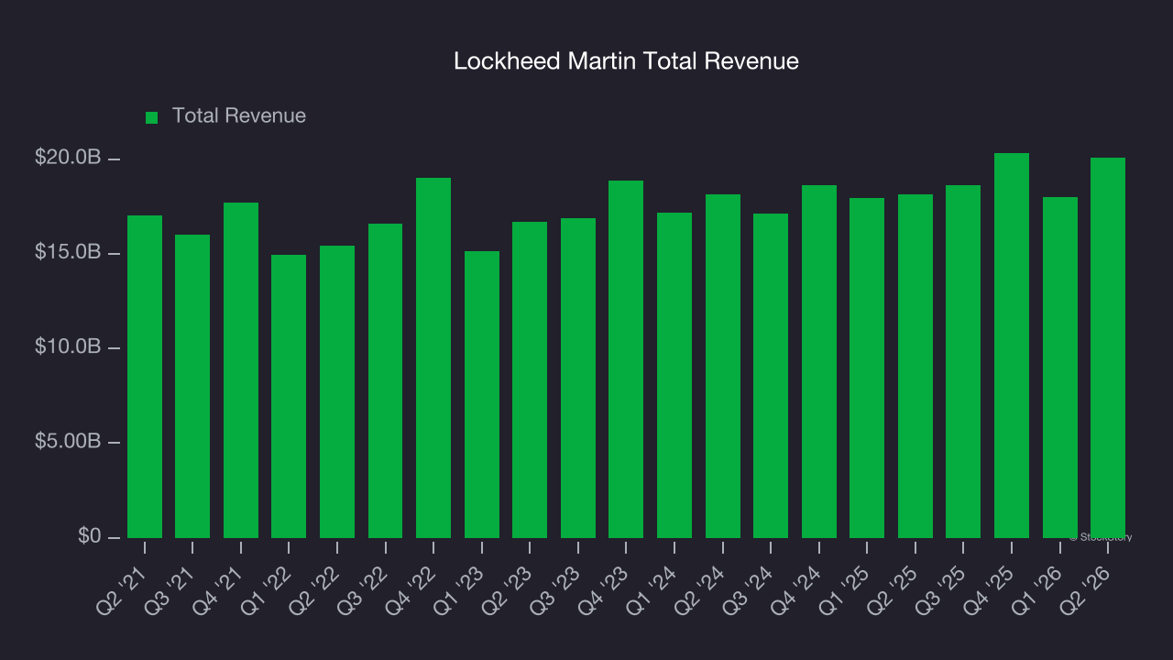Select the Q3 '22 revenue bar

[385, 380]
